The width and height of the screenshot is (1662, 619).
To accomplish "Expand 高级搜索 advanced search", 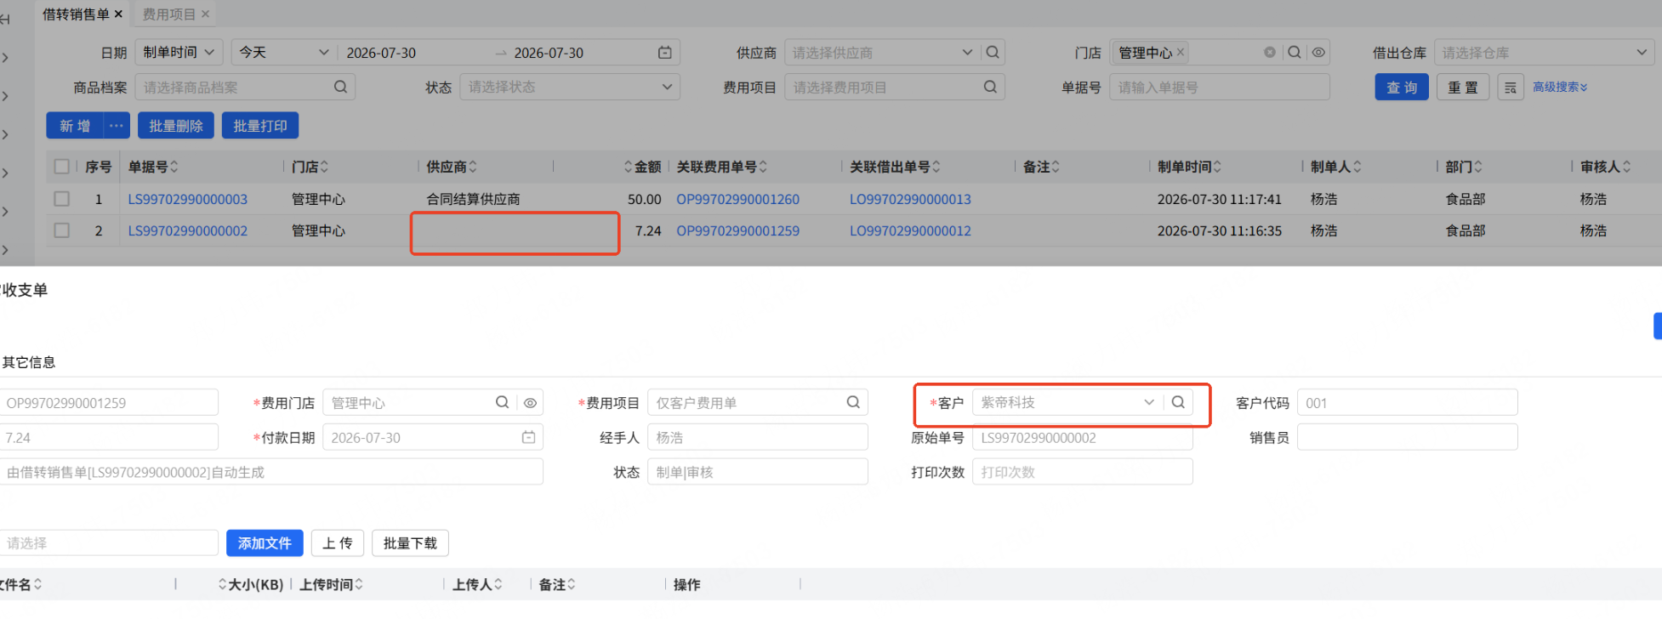I will 1560,87.
